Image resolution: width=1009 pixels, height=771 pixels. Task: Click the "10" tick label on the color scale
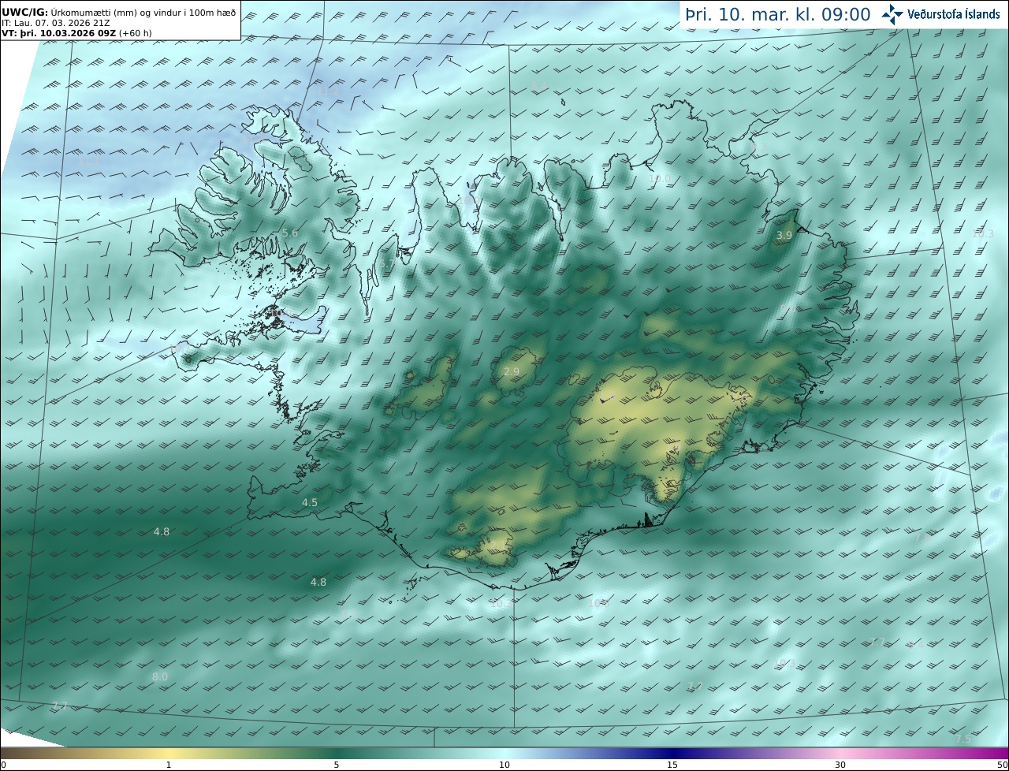[x=504, y=765]
